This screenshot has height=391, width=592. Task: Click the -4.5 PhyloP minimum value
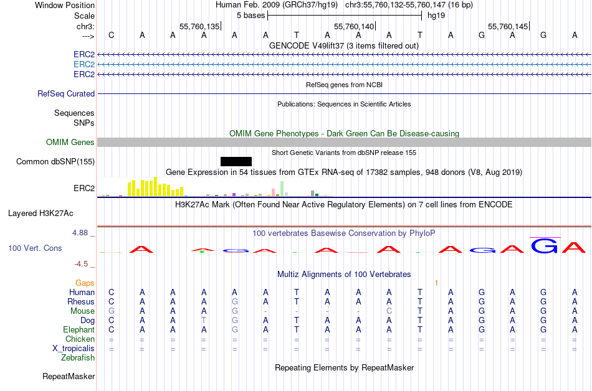click(81, 263)
